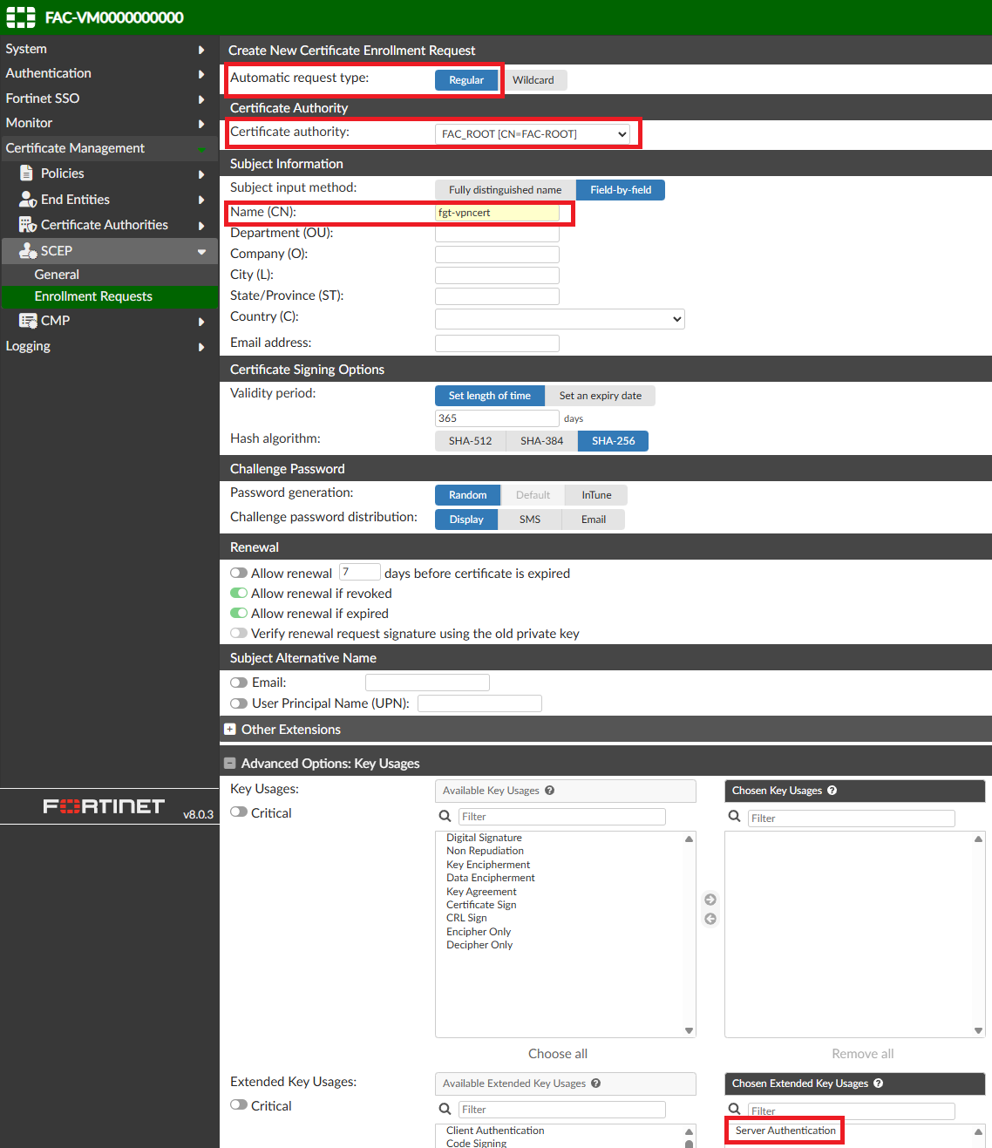Click the FortiAuthenticator grid logo icon
Image resolution: width=992 pixels, height=1148 pixels.
[21, 17]
